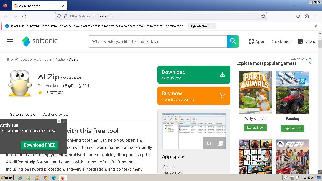Click the page vertical scrollbar thumb

320,44
